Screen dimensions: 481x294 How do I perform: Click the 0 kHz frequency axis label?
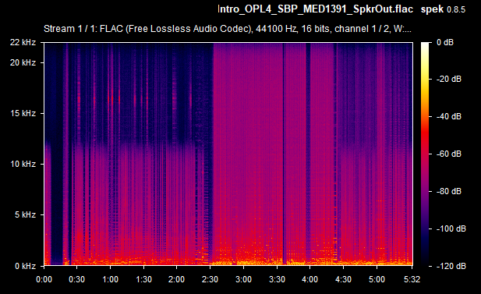25,266
